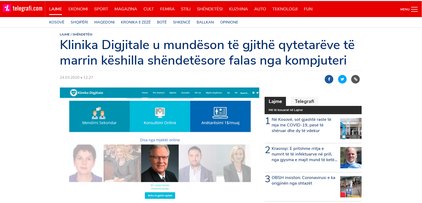
Task: Open Krasniqi story on infections in April
Action: point(304,154)
